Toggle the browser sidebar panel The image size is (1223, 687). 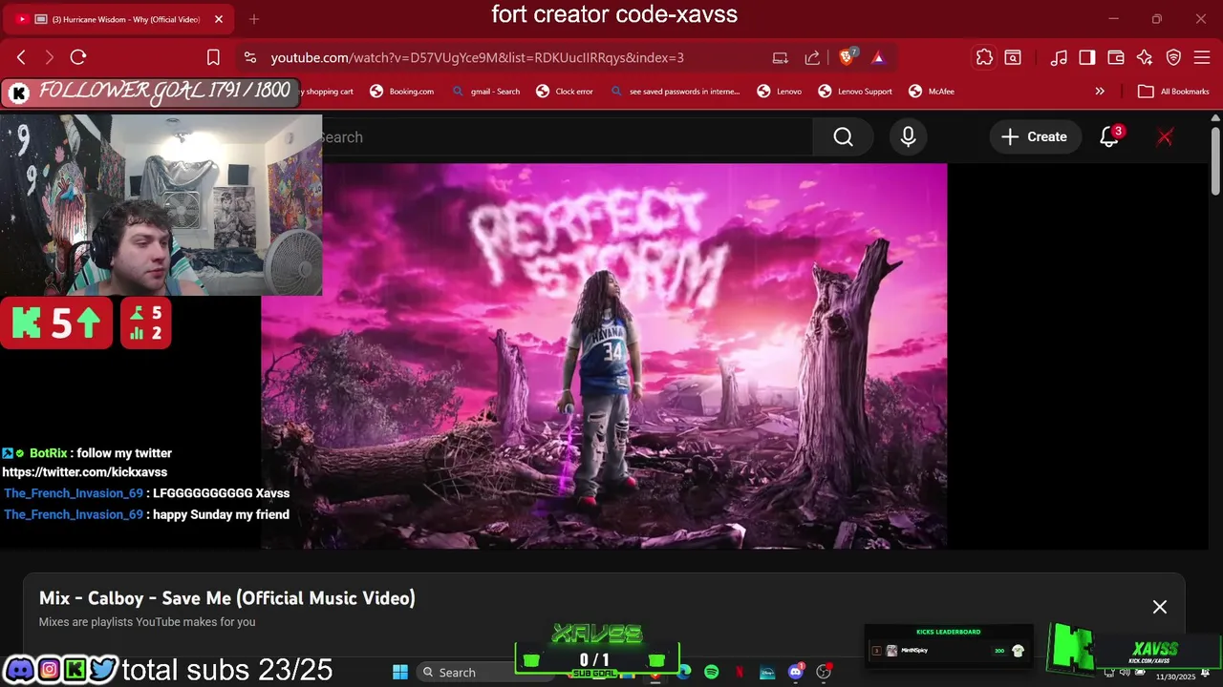tap(1087, 57)
